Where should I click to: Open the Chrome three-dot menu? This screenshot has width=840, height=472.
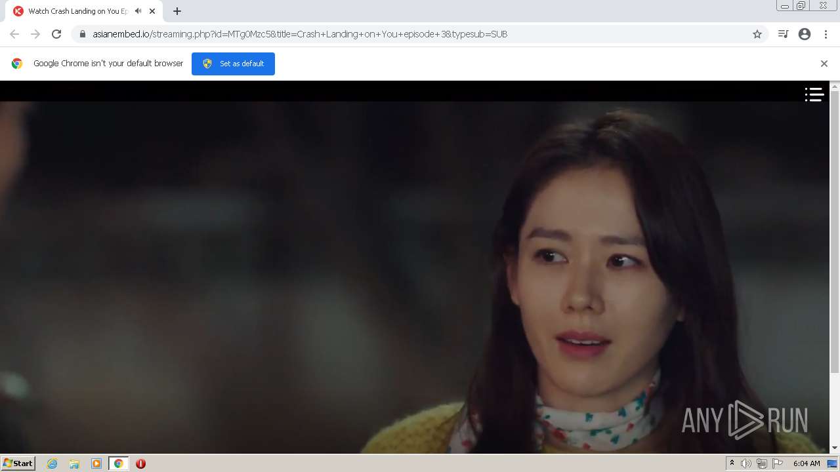pyautogui.click(x=826, y=34)
